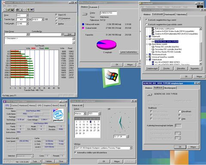Screen dimensions: 206x165
Task: Click the help question mark in Date/Time title bar
Action: pos(132,101)
